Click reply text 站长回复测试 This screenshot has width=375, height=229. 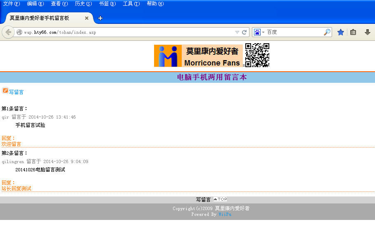point(16,189)
